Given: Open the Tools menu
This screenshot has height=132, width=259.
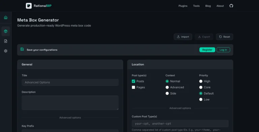Looking at the screenshot, I should point(196,6).
